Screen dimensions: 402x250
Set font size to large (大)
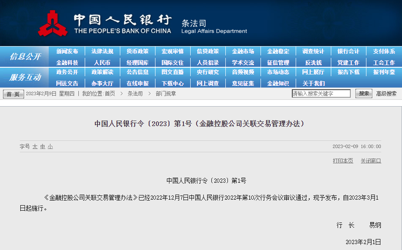click(35, 147)
